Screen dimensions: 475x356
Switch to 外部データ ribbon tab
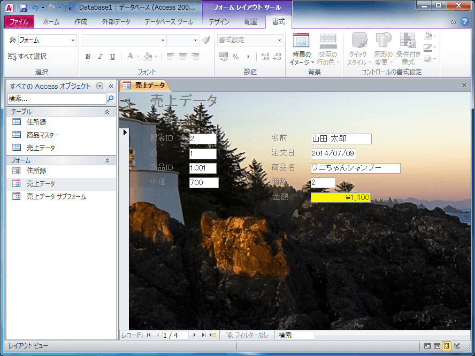tap(116, 21)
